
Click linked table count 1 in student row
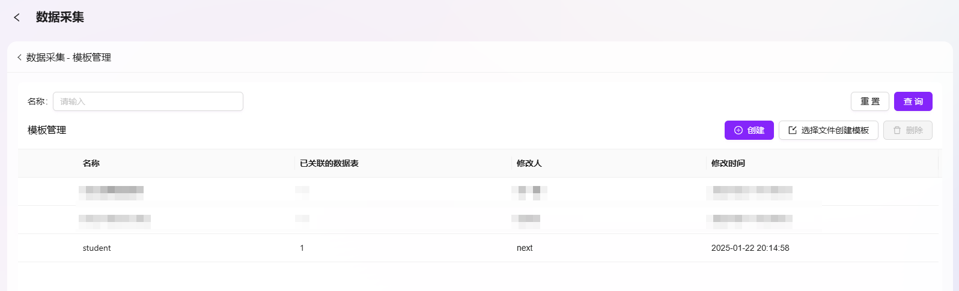click(x=302, y=248)
